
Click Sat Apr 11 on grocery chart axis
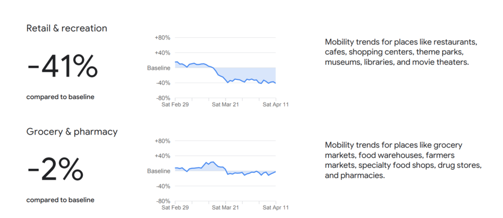(x=276, y=207)
